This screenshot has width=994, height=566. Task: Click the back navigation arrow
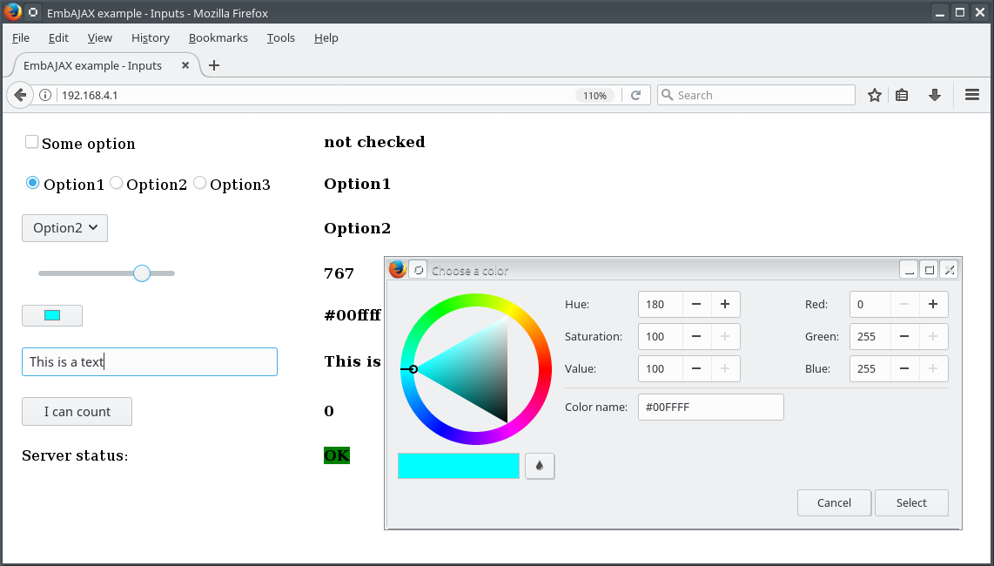(19, 94)
